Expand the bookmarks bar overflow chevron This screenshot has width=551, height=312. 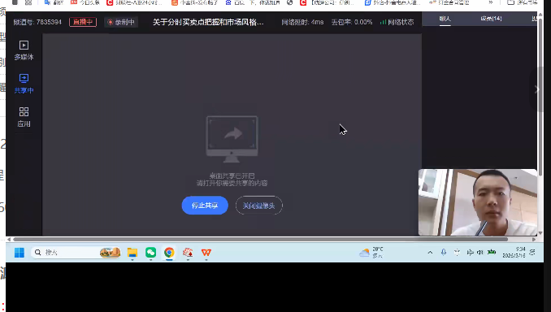tap(491, 2)
